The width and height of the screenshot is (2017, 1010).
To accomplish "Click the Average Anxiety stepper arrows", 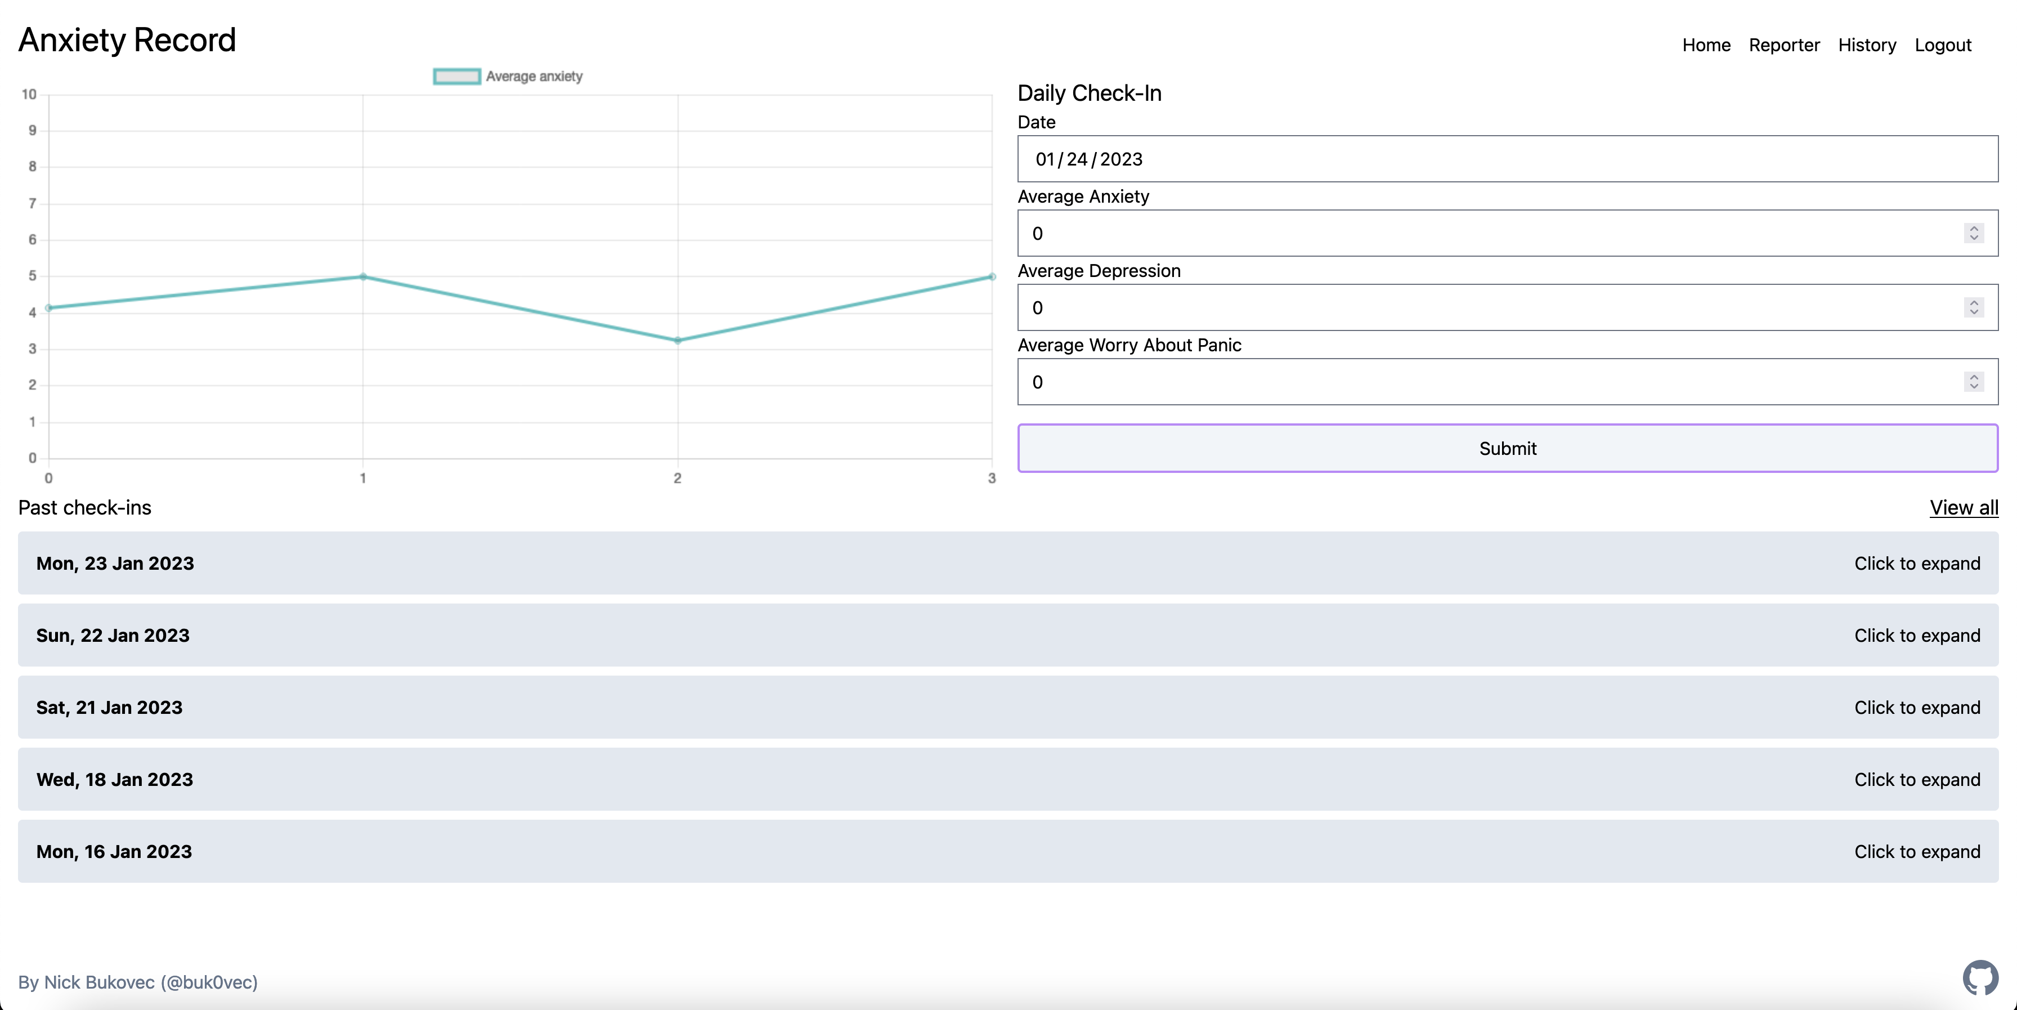I will 1973,233.
